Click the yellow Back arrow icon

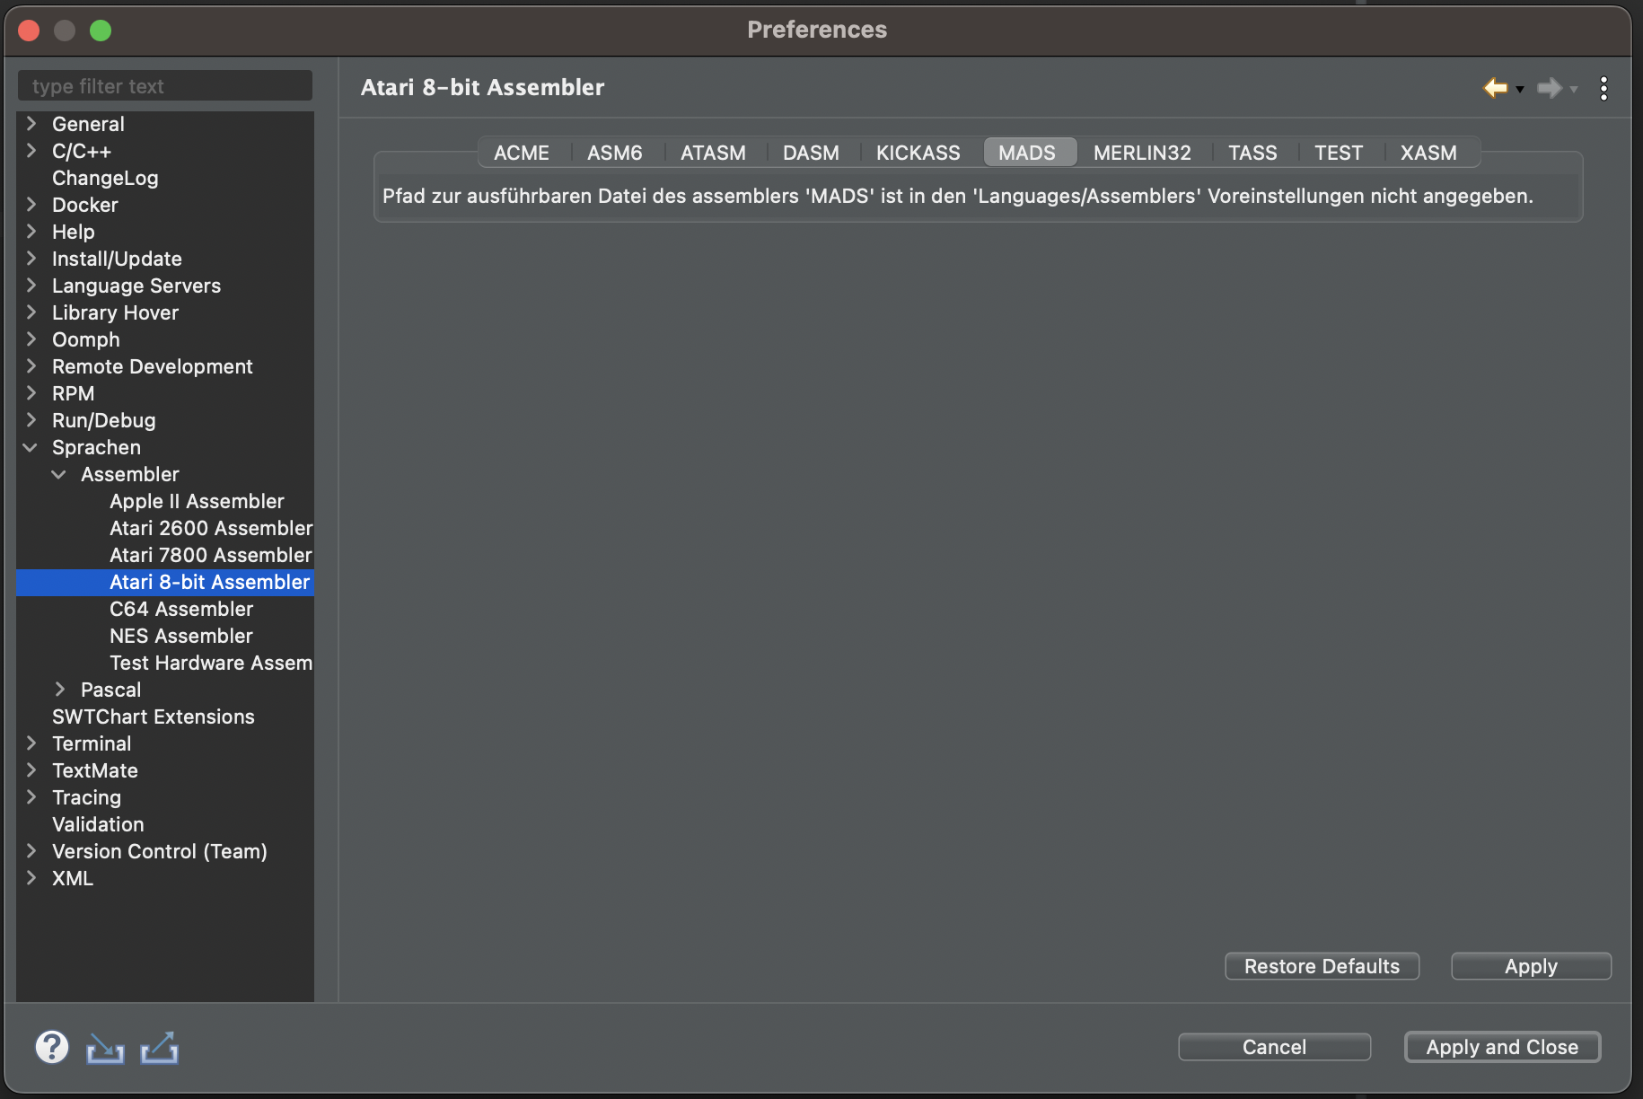point(1495,88)
